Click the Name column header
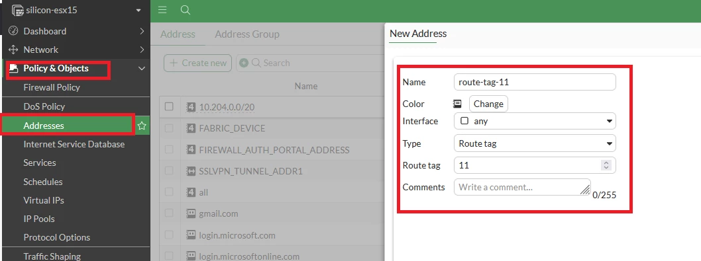The height and width of the screenshot is (261, 701). (306, 86)
